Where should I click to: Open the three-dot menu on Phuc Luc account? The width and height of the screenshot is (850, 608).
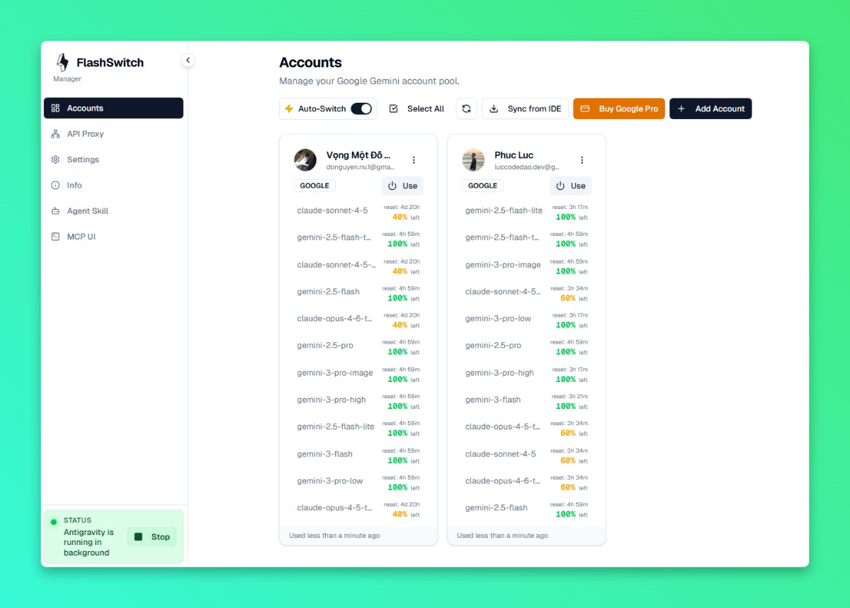pos(582,160)
